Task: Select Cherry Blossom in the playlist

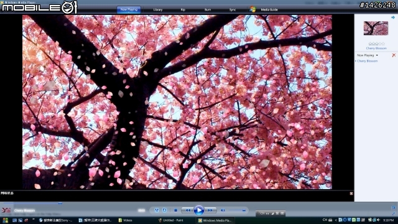Action: [x=367, y=61]
